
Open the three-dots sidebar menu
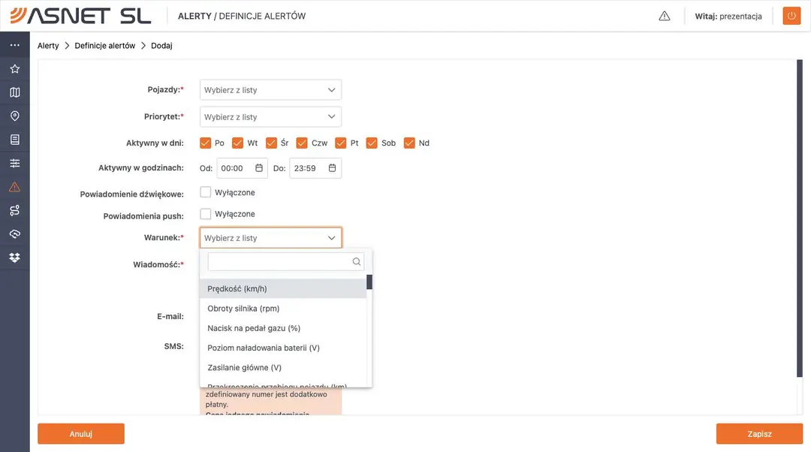click(x=14, y=45)
